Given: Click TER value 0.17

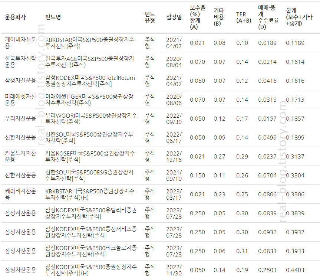Looking at the screenshot, I should (x=242, y=119).
